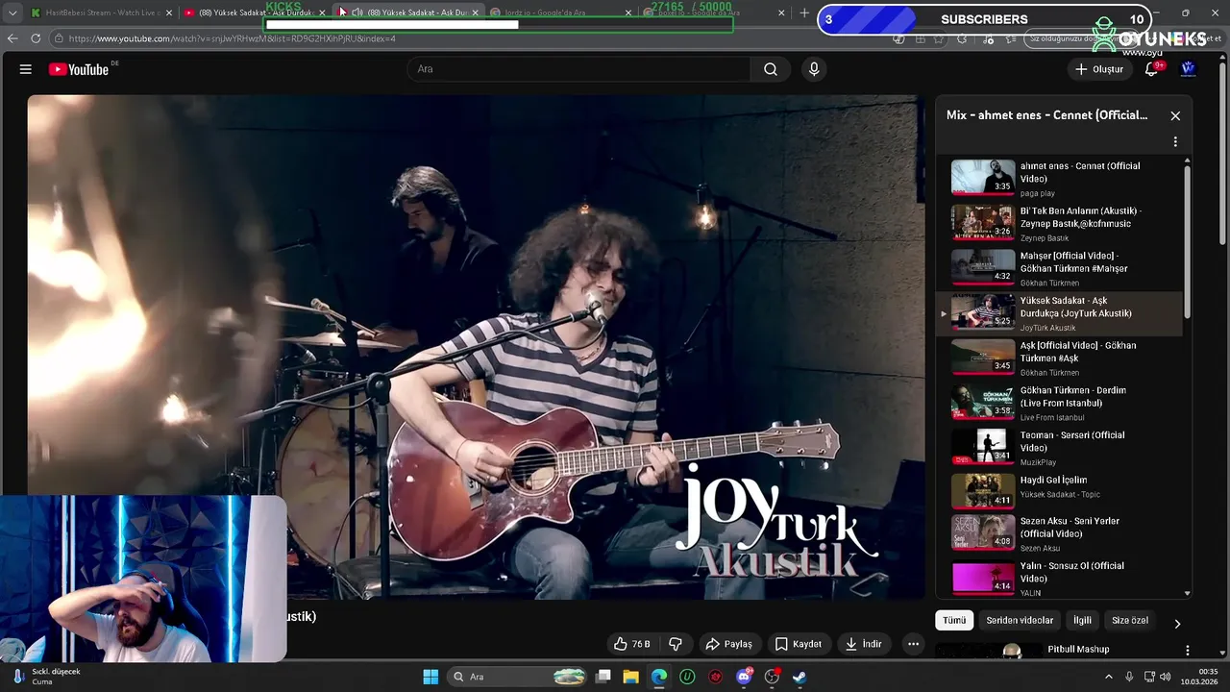This screenshot has width=1230, height=692.
Task: Play Bi' Tek Ben Anlarım (Akustik)
Action: click(x=1059, y=224)
